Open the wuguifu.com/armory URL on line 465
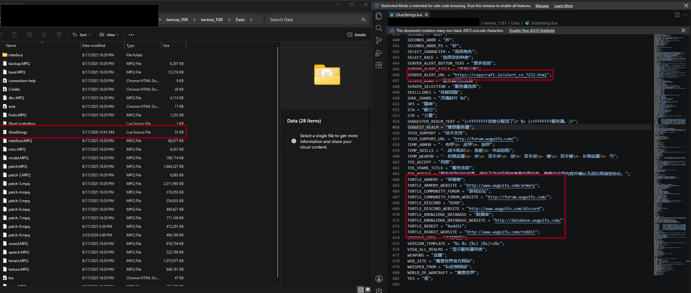691x293 pixels. 501,185
